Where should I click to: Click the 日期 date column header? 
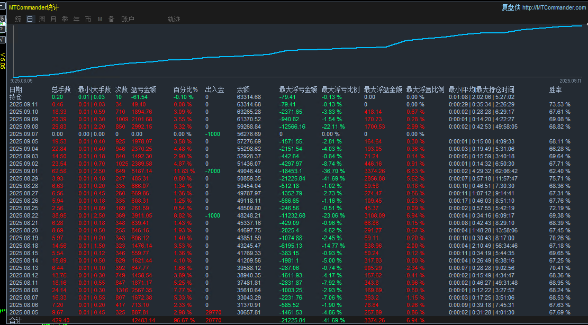[16, 89]
